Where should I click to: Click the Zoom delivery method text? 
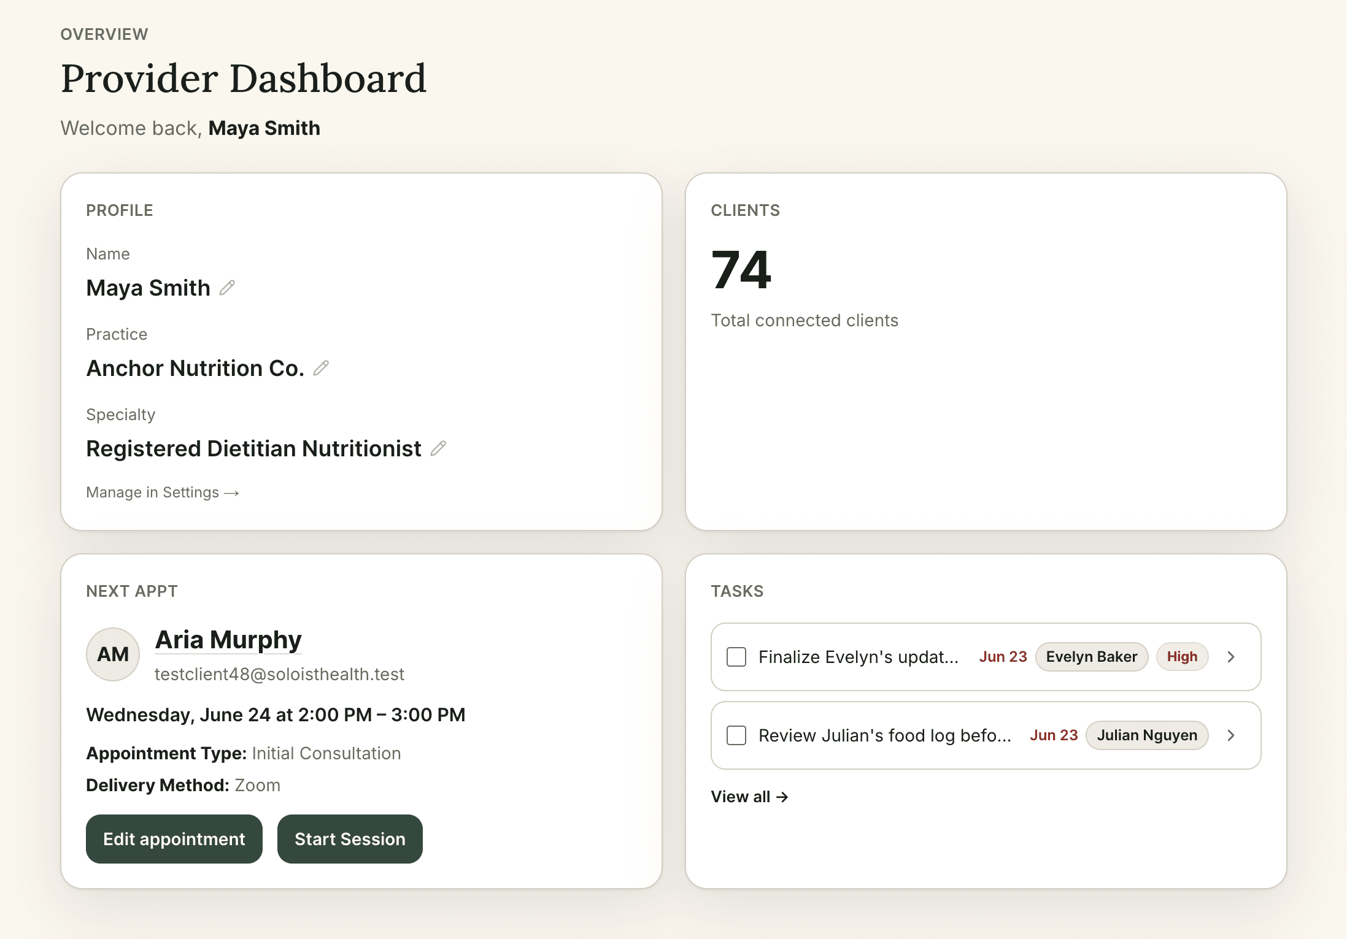[x=258, y=786]
